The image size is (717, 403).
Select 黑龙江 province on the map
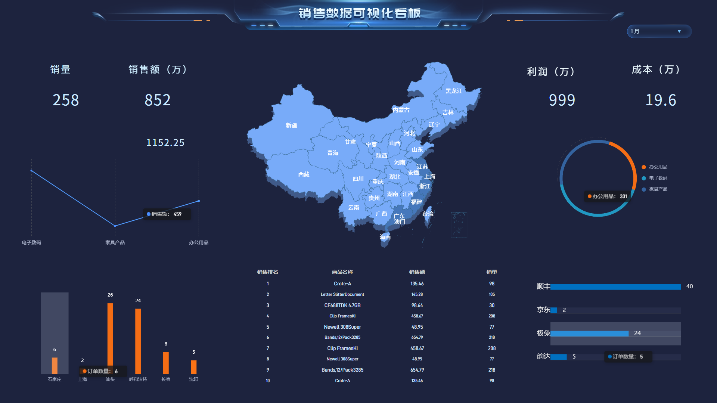point(454,91)
